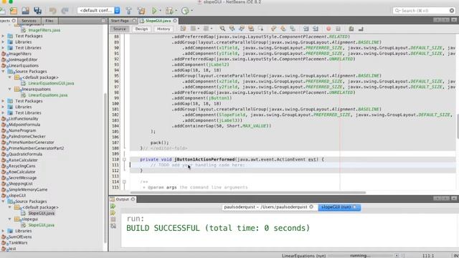Close Start Page tab
Screen dimensions: 459x258
(134, 21)
